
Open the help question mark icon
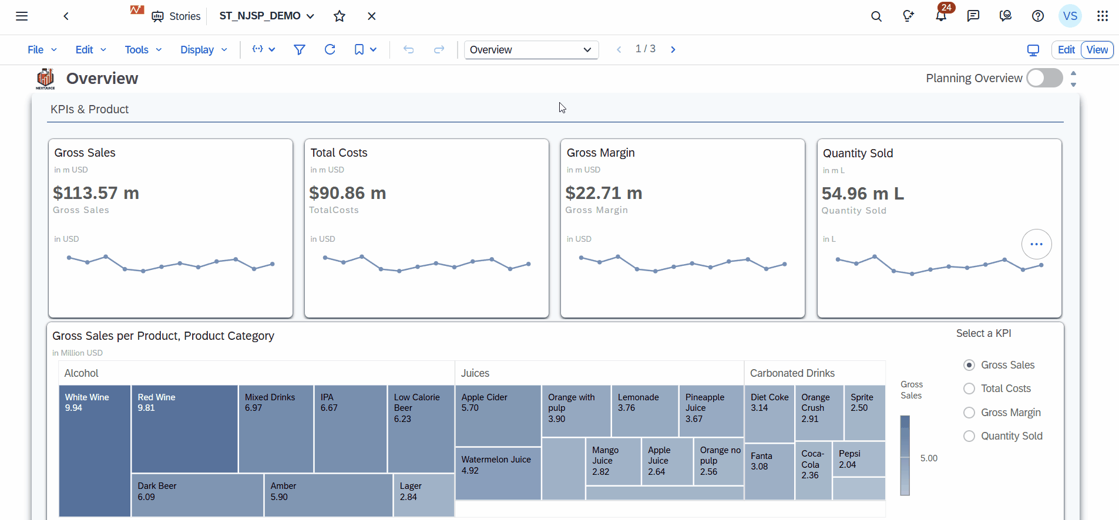[x=1038, y=16]
